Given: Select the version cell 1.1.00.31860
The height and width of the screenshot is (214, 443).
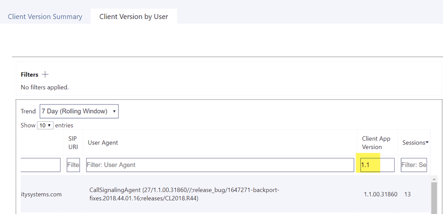Looking at the screenshot, I should (x=380, y=194).
